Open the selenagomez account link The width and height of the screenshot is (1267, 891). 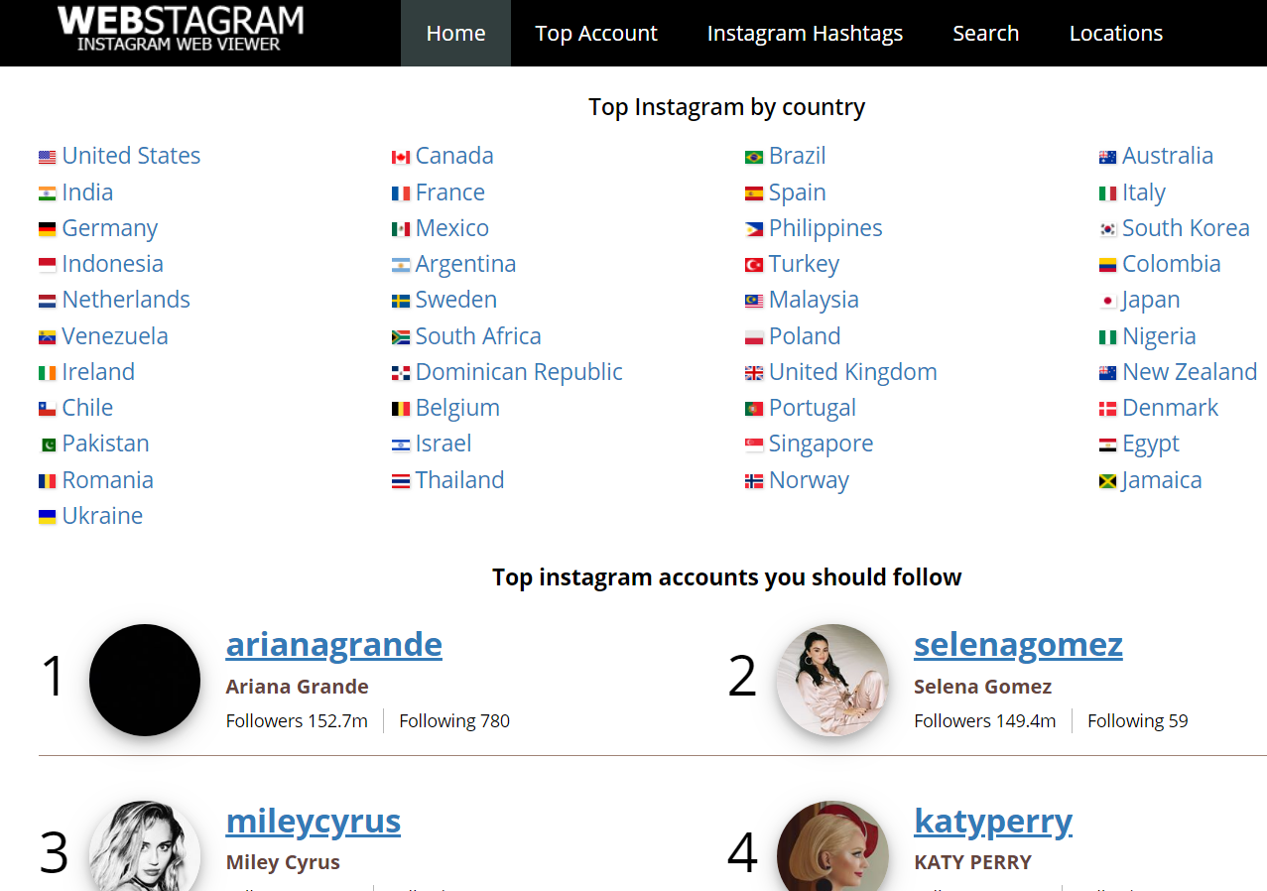pos(1018,645)
